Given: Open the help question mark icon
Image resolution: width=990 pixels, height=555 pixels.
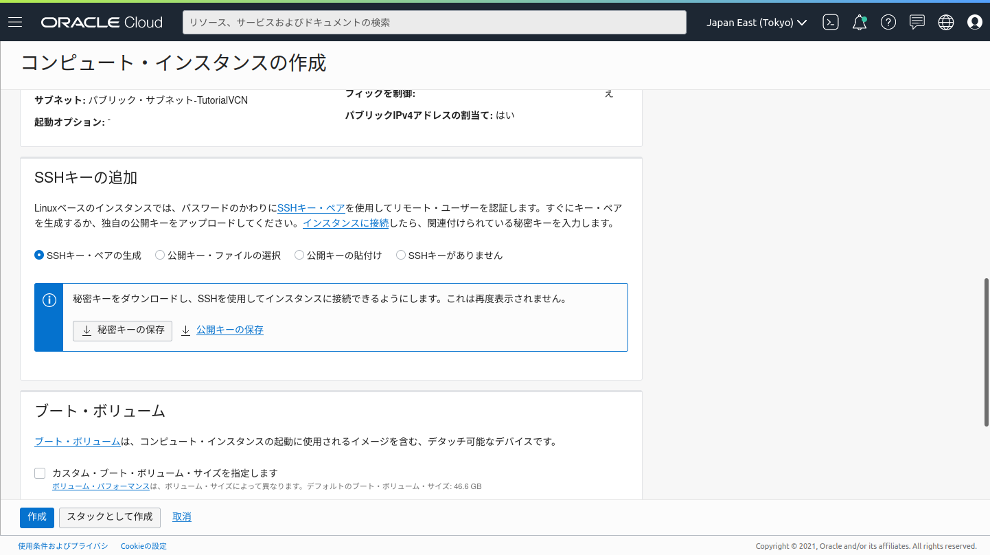Looking at the screenshot, I should click(888, 22).
